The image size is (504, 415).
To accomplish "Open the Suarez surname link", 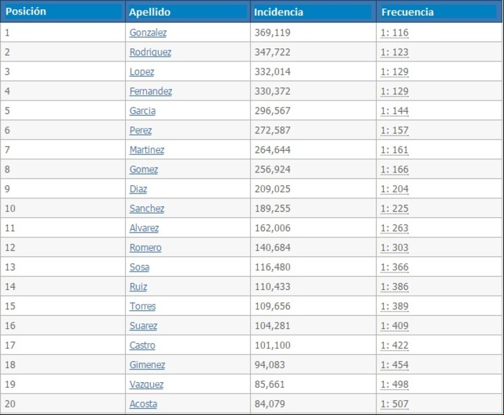I will (143, 326).
